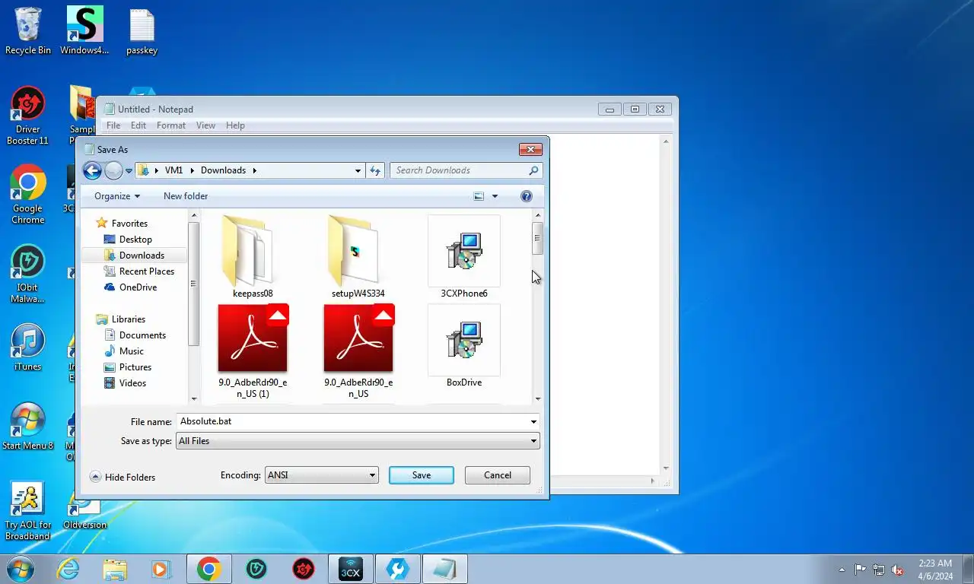Open 3CX app in taskbar
The width and height of the screenshot is (974, 584).
[x=350, y=569]
